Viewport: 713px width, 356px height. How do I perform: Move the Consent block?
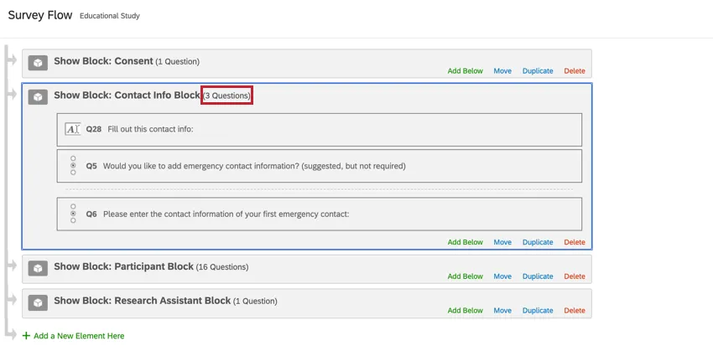click(502, 71)
